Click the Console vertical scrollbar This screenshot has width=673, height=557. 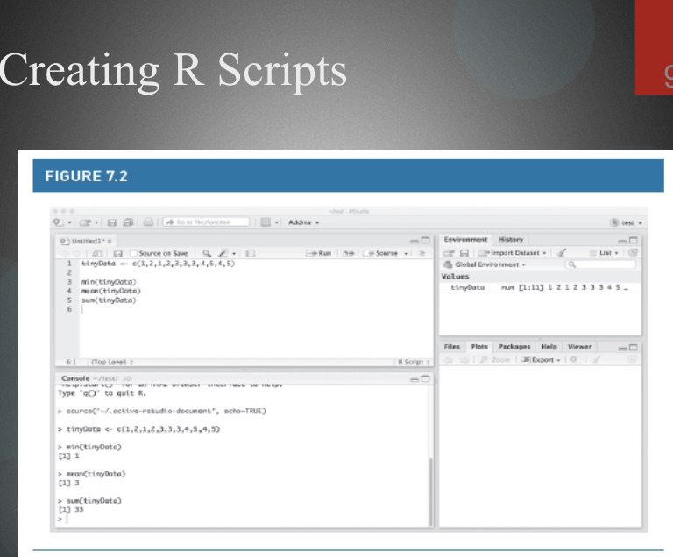430,492
